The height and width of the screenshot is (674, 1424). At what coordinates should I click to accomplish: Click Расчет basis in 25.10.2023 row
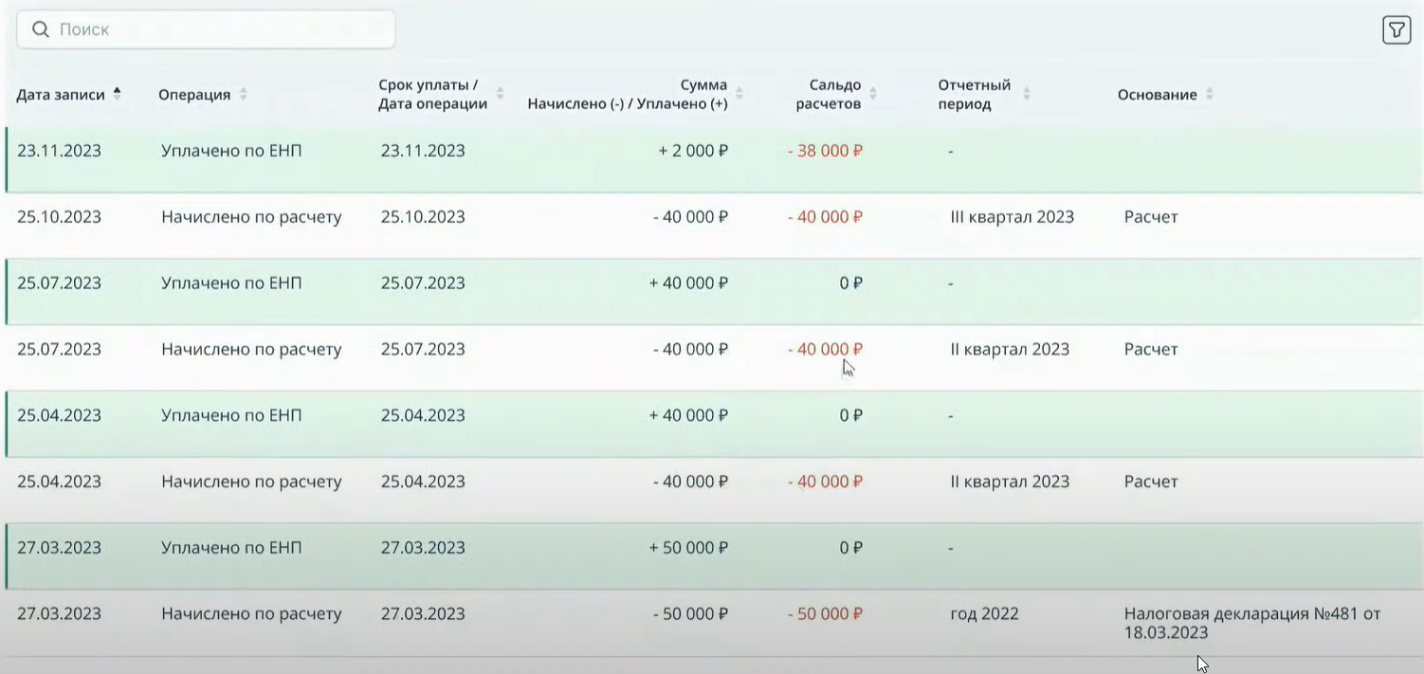click(1151, 217)
